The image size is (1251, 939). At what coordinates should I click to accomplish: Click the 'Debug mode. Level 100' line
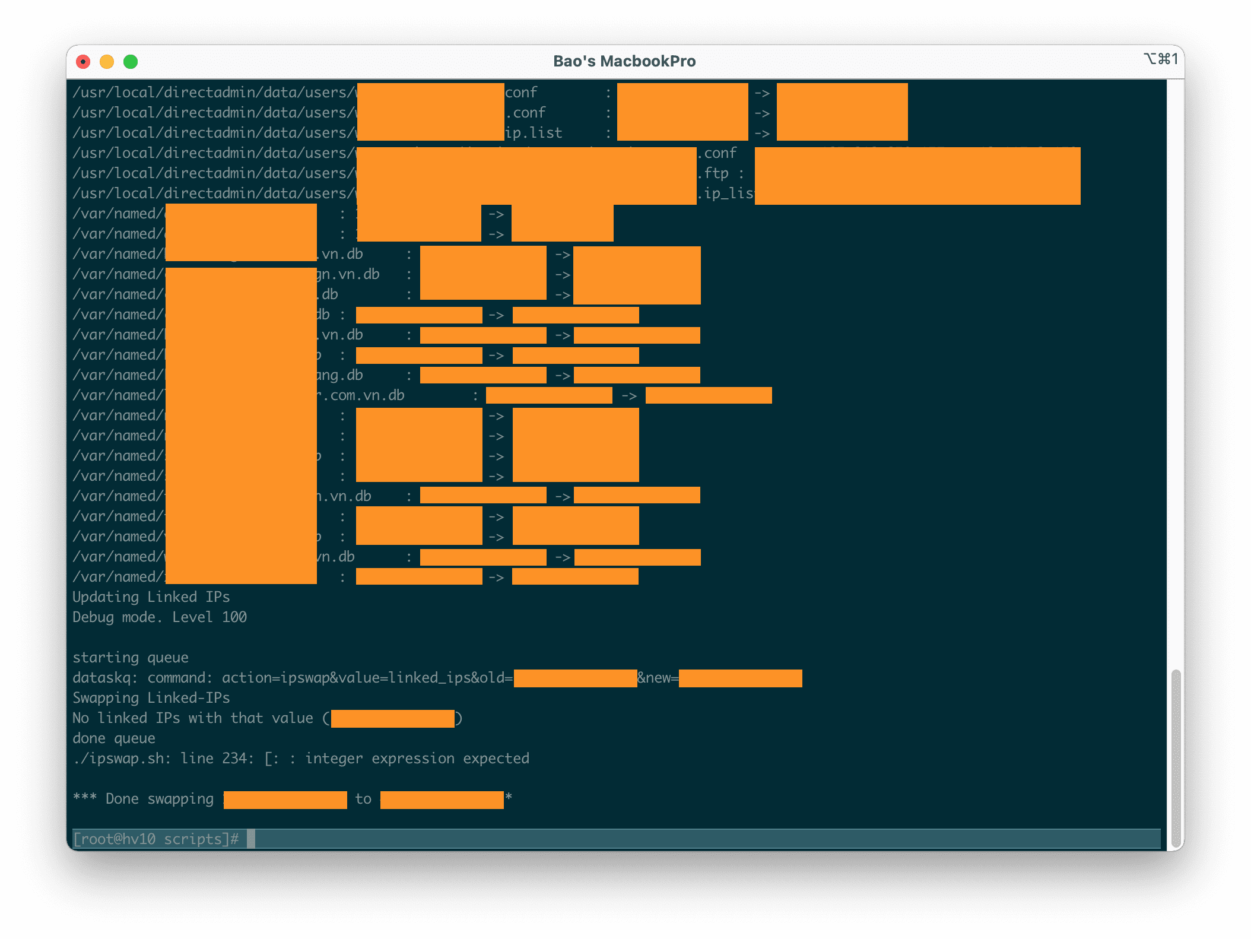pos(160,617)
